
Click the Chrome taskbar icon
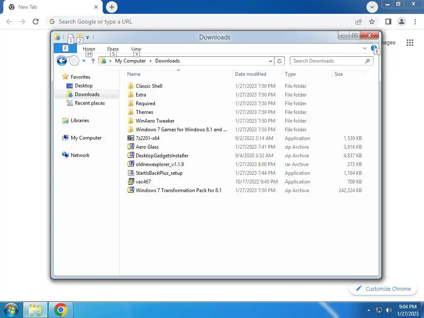(x=60, y=310)
